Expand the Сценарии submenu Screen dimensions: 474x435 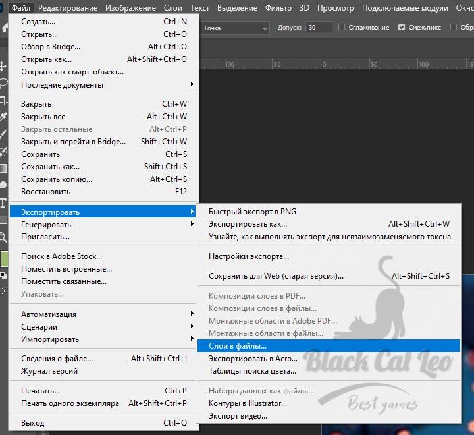(x=103, y=327)
